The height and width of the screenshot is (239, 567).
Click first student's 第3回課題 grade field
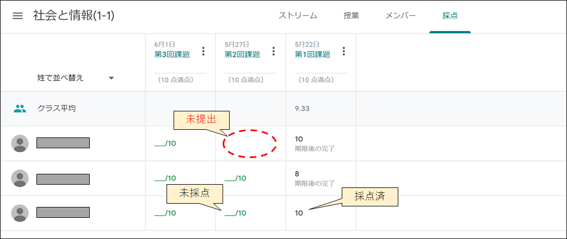[x=165, y=143]
